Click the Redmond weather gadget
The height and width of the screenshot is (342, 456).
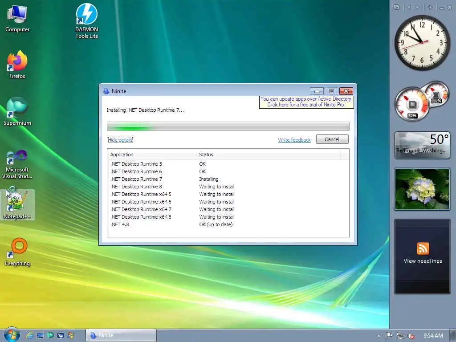click(x=422, y=145)
